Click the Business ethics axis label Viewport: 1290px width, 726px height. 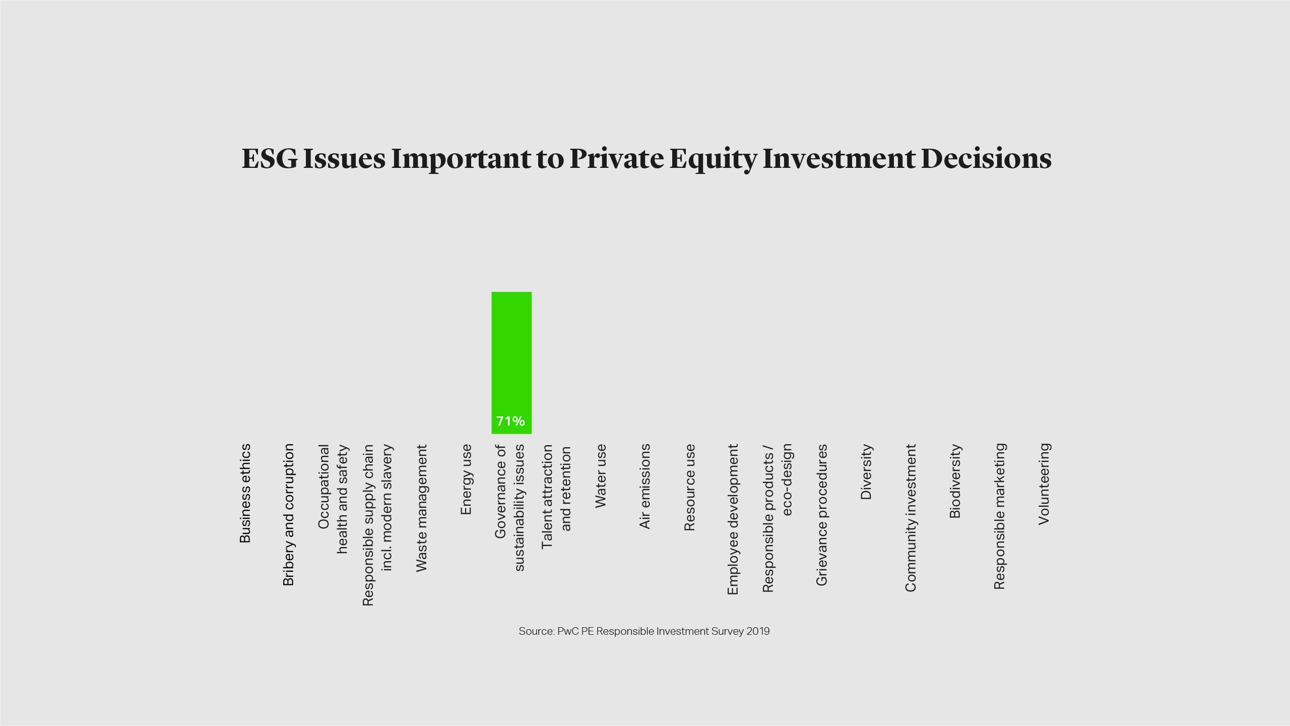245,493
